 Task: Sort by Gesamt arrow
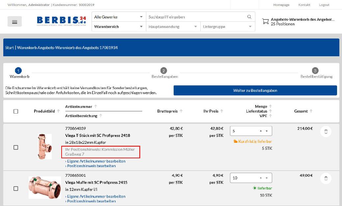point(311,111)
